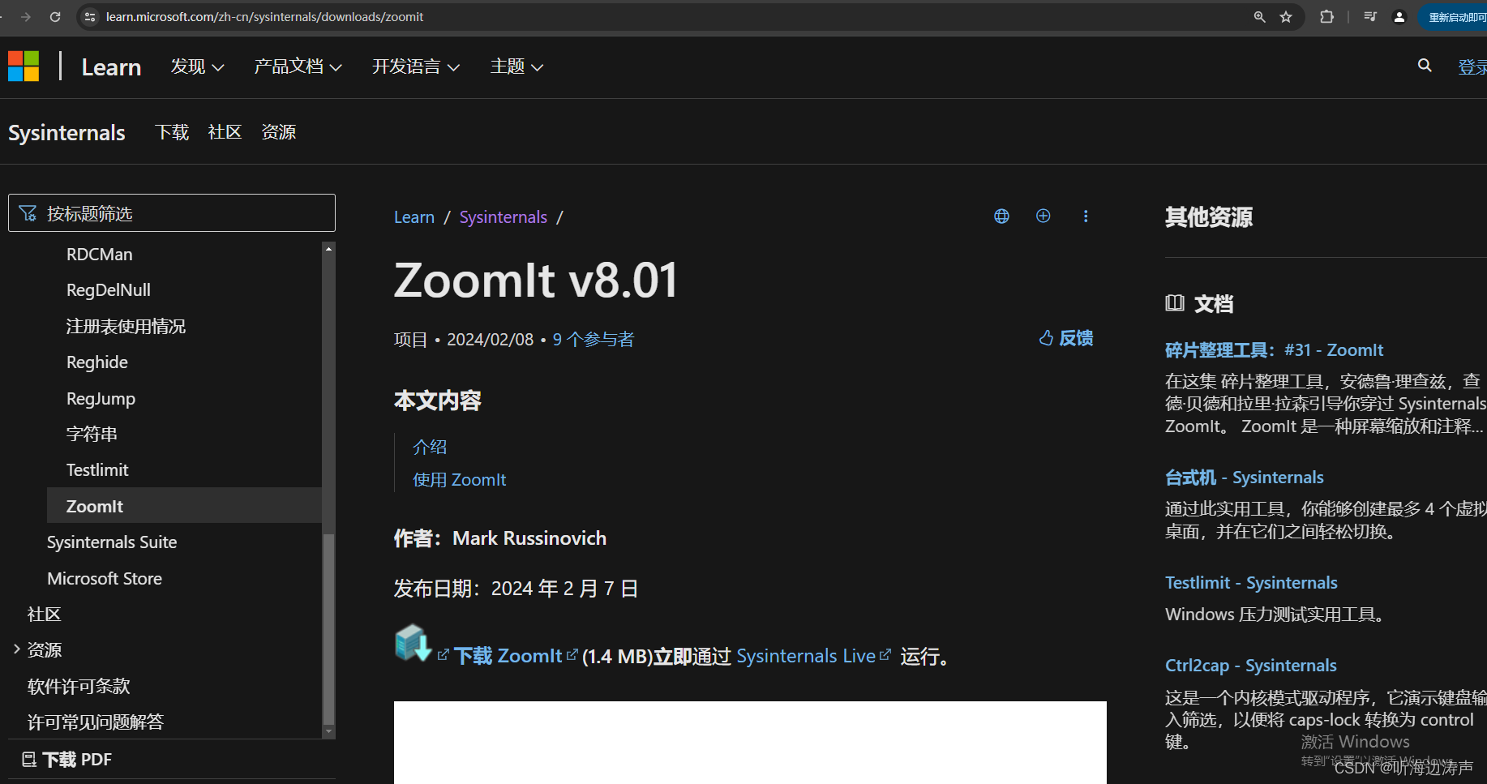Screen dimensions: 1487x784
Task: Add this article to a collection
Action: click(1043, 216)
